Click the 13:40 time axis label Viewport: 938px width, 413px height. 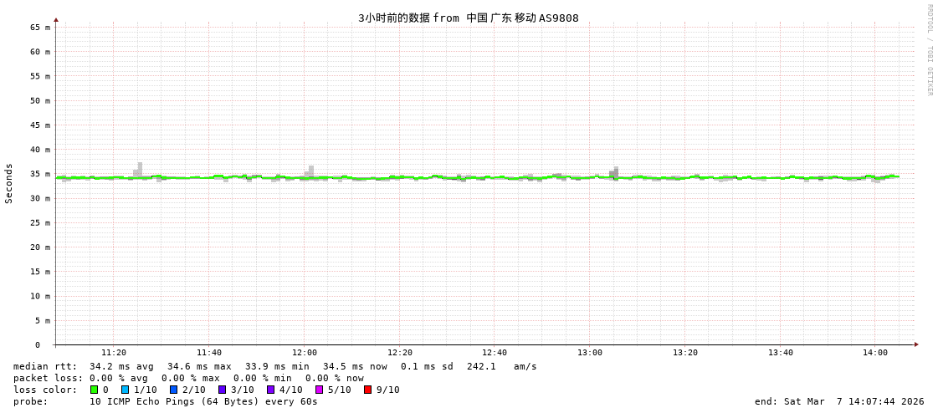(780, 353)
